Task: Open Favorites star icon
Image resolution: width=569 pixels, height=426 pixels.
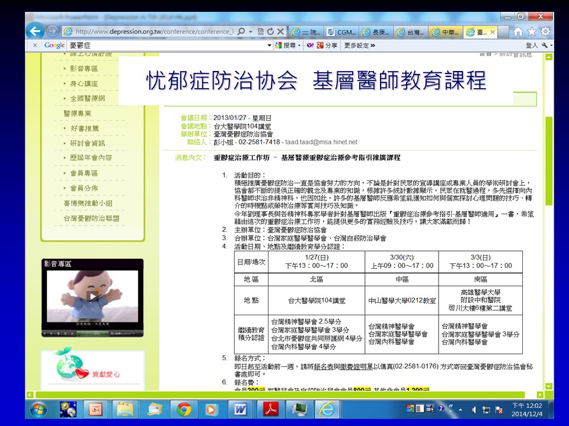Action: tap(532, 32)
